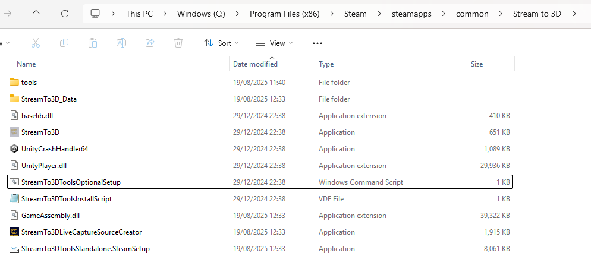This screenshot has height=272, width=591.
Task: Expand chevron after steamapps breadcrumb
Action: [x=444, y=14]
